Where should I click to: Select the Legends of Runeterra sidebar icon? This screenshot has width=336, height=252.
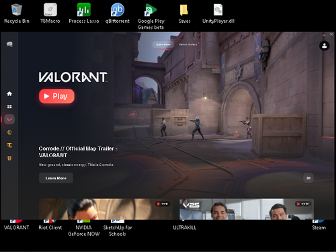[9, 158]
